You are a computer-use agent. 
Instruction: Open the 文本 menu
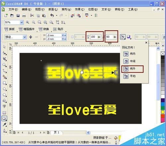click(x=106, y=9)
